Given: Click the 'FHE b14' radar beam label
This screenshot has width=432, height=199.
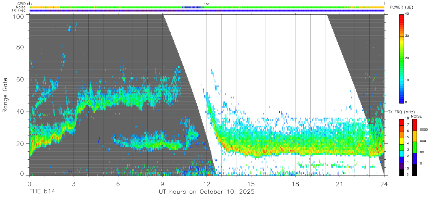Looking at the screenshot, I should click(42, 192).
